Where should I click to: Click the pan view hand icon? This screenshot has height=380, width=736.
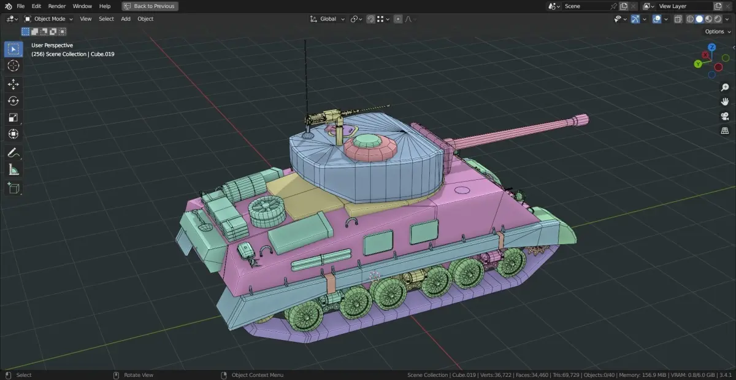[724, 101]
